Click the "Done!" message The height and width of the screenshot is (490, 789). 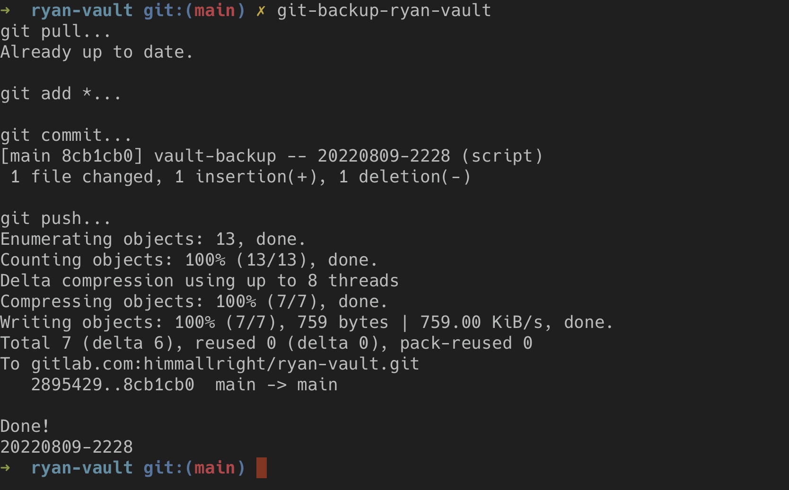(x=25, y=426)
